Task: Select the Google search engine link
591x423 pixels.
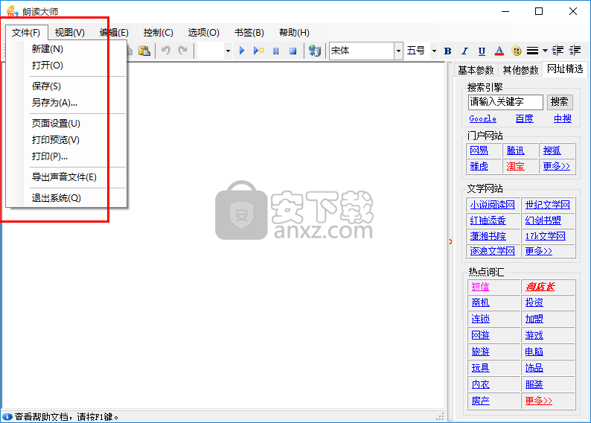Action: (483, 118)
